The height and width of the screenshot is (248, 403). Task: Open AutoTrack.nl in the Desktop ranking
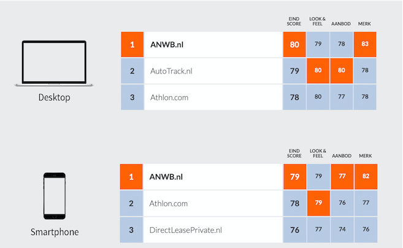[171, 71]
